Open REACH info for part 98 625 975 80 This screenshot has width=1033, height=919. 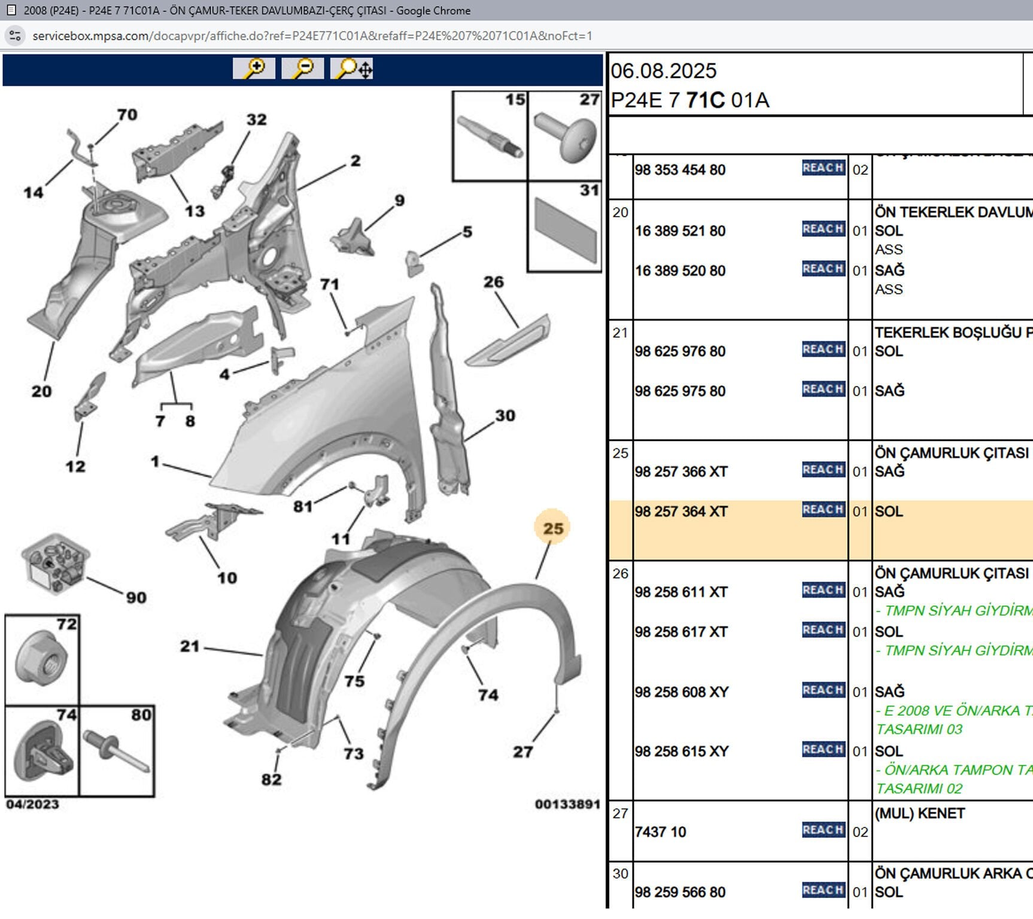pos(824,389)
